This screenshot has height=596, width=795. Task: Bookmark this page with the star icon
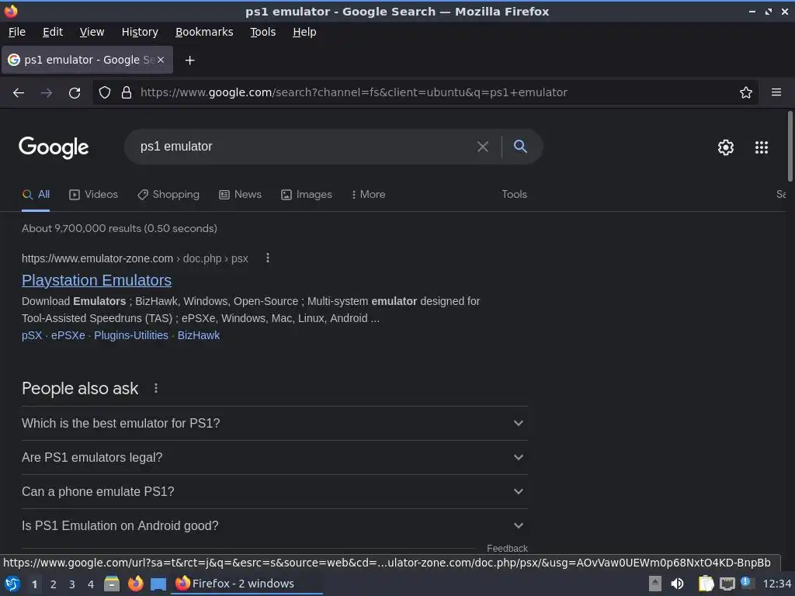click(x=746, y=93)
